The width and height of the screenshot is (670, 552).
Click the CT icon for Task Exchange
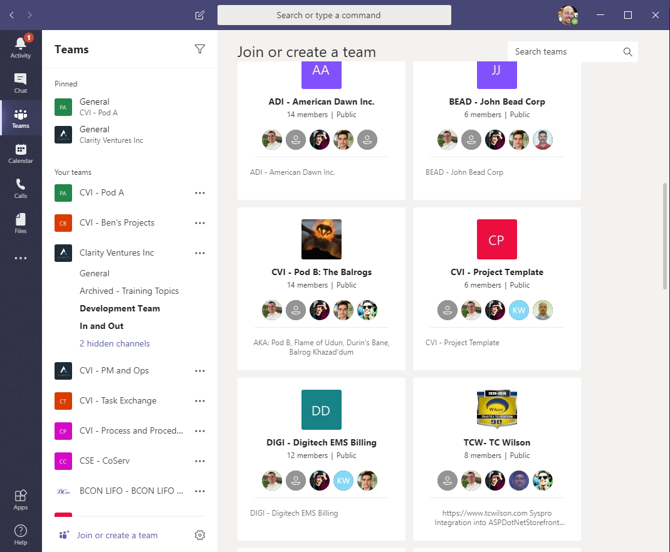(63, 401)
